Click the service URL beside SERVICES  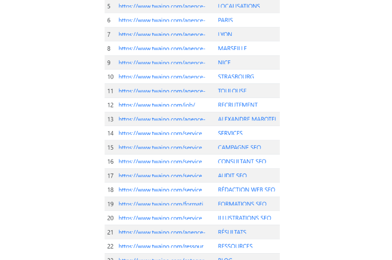pos(160,133)
